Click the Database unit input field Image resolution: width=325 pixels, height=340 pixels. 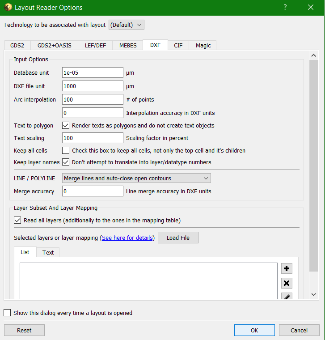pos(93,72)
